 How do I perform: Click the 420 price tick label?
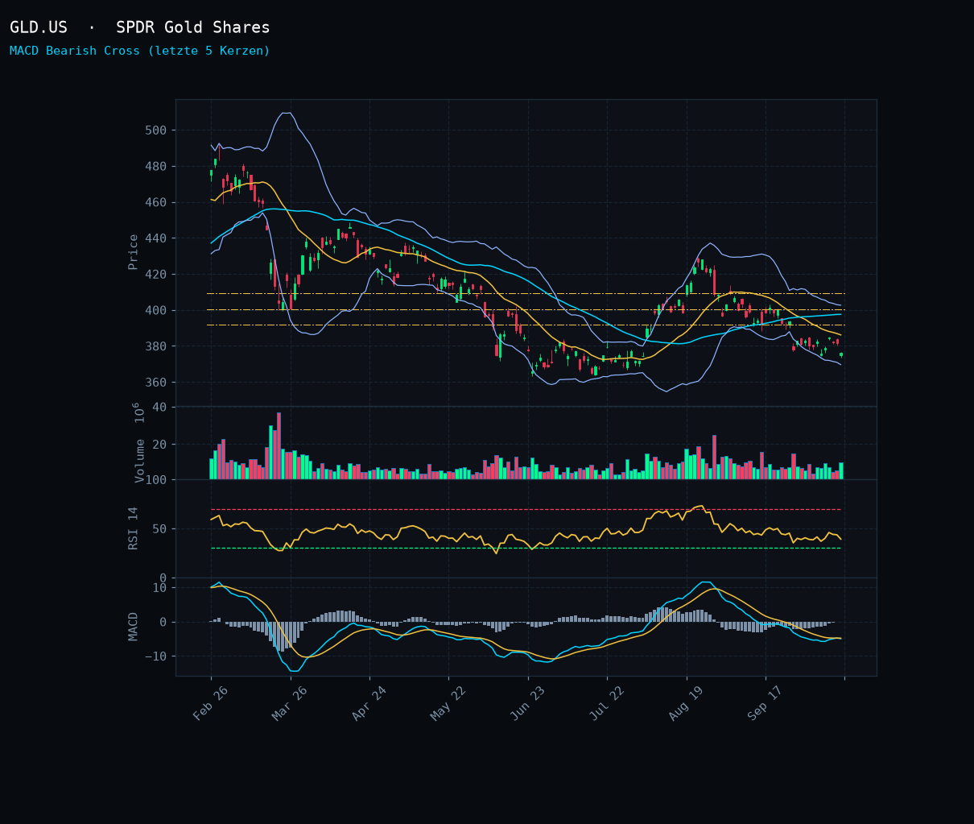pos(156,275)
